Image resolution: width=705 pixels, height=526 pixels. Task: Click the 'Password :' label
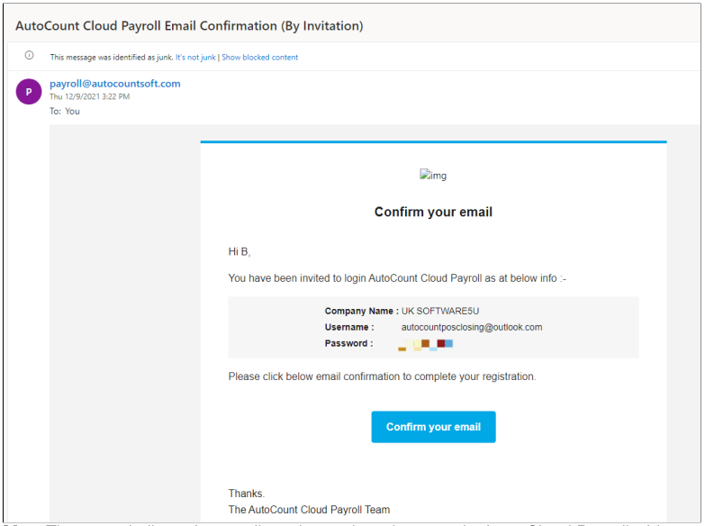[x=348, y=343]
